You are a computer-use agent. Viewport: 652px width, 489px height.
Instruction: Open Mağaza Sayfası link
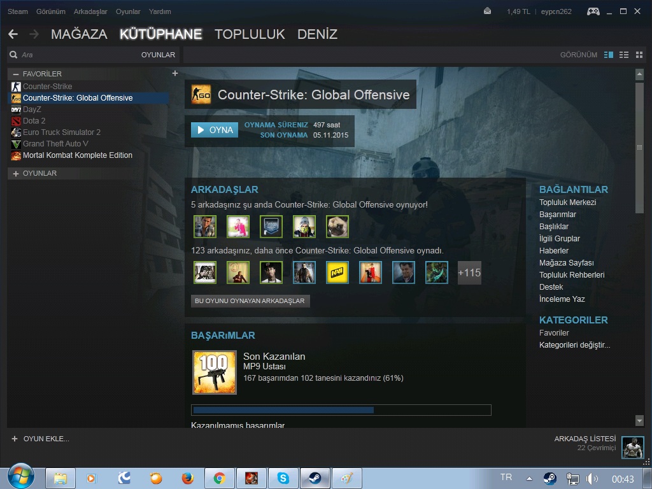coord(566,262)
